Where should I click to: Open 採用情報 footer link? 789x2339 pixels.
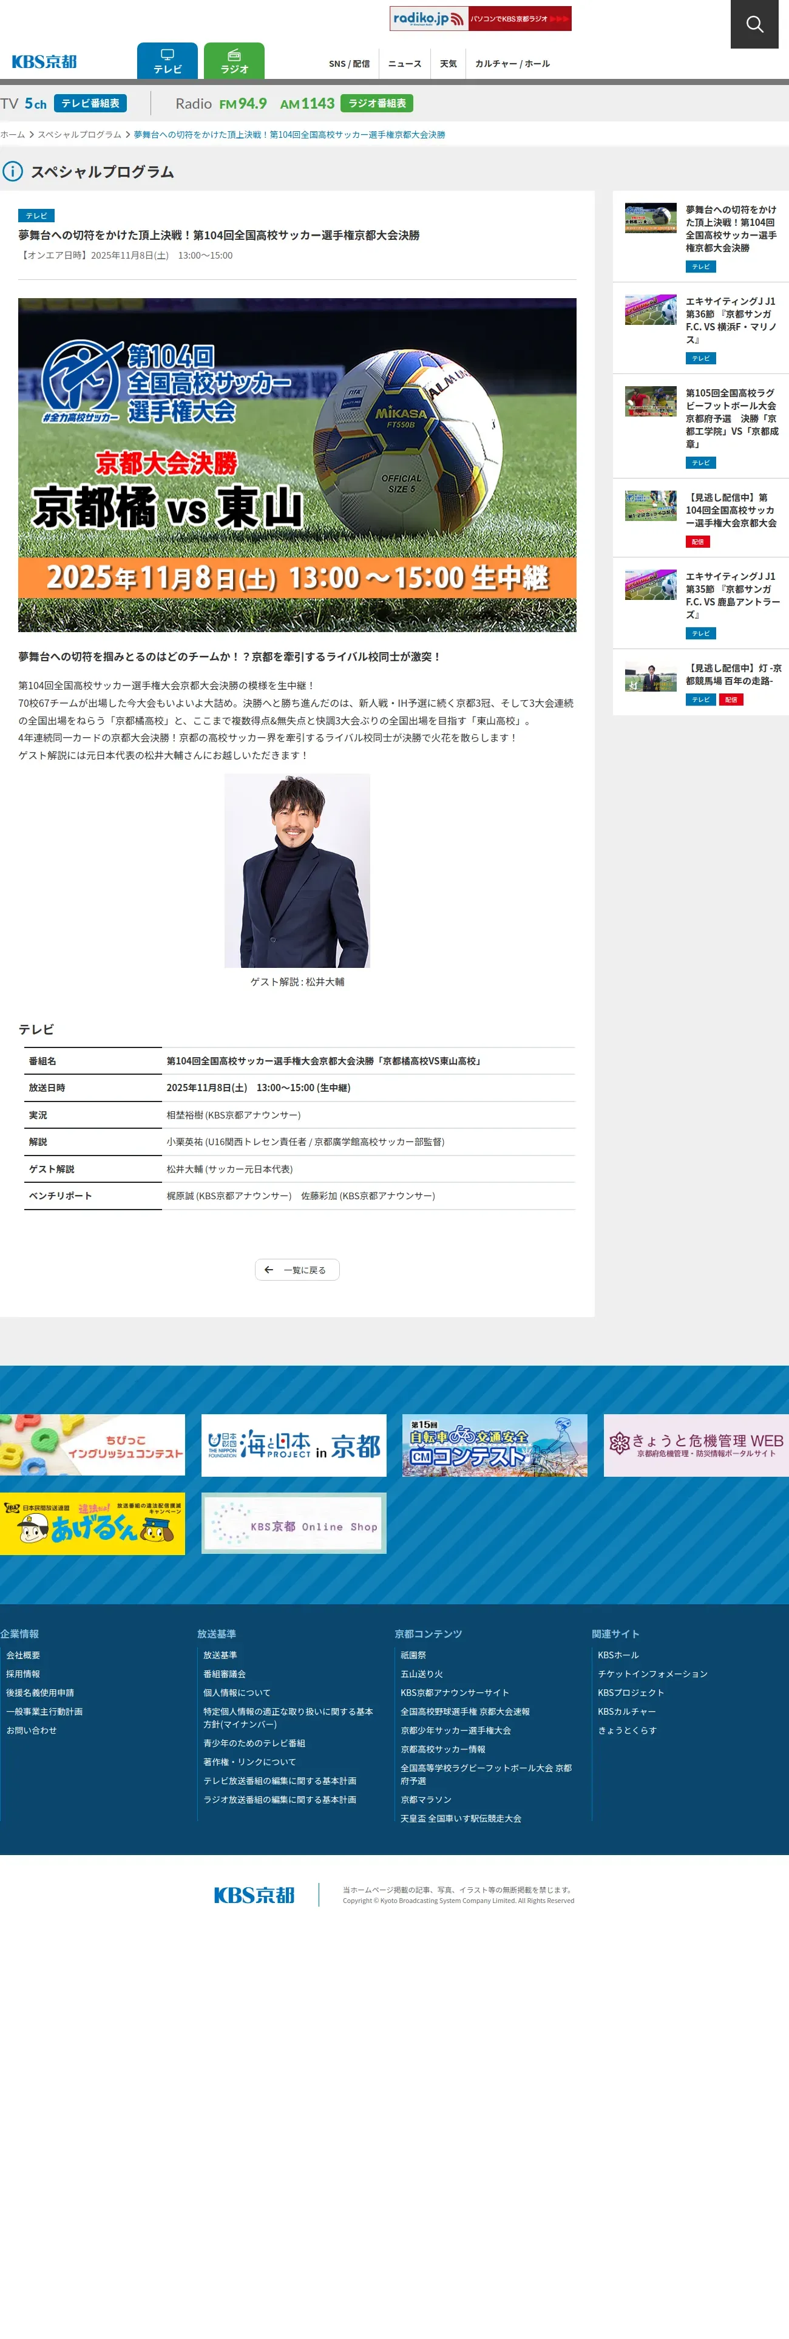[x=24, y=1674]
